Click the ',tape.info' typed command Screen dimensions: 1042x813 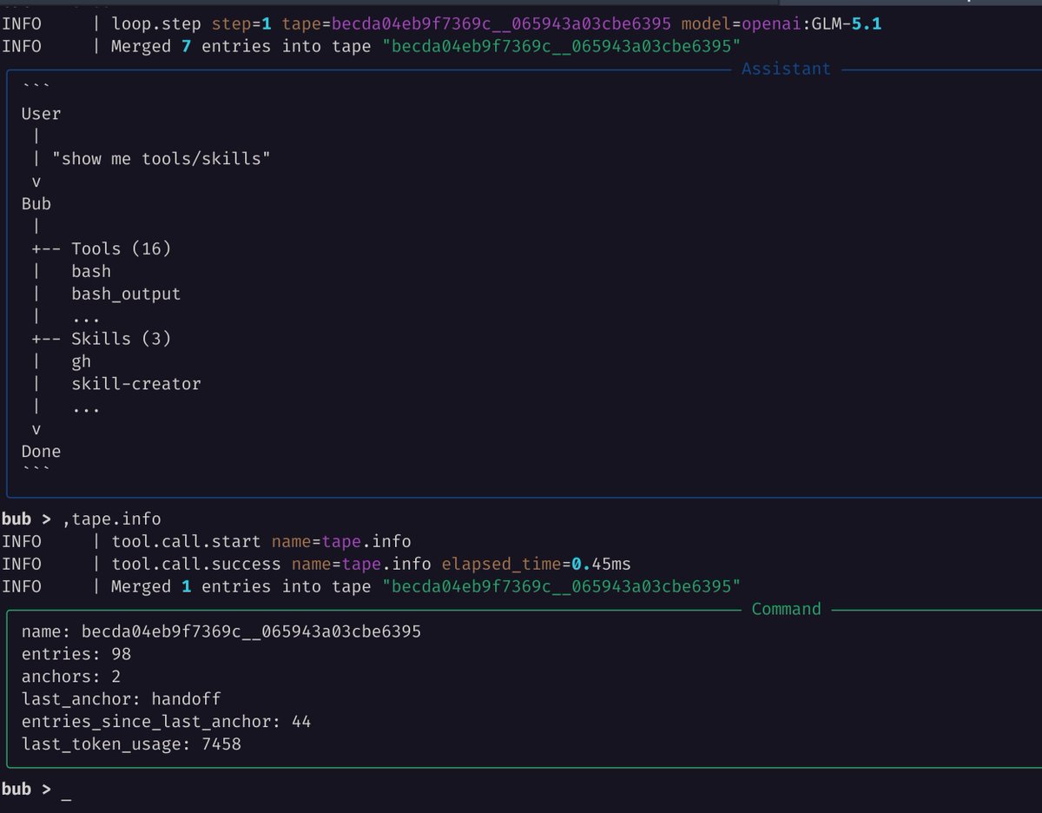coord(111,519)
